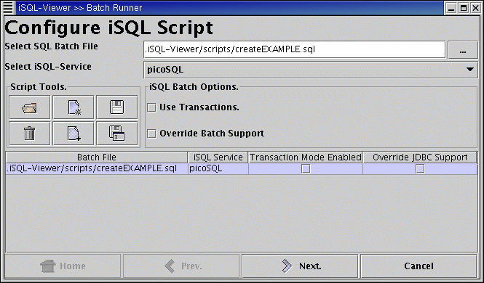Viewport: 484px width, 283px height.
Task: Open the window system menu icon
Action: (8, 7)
